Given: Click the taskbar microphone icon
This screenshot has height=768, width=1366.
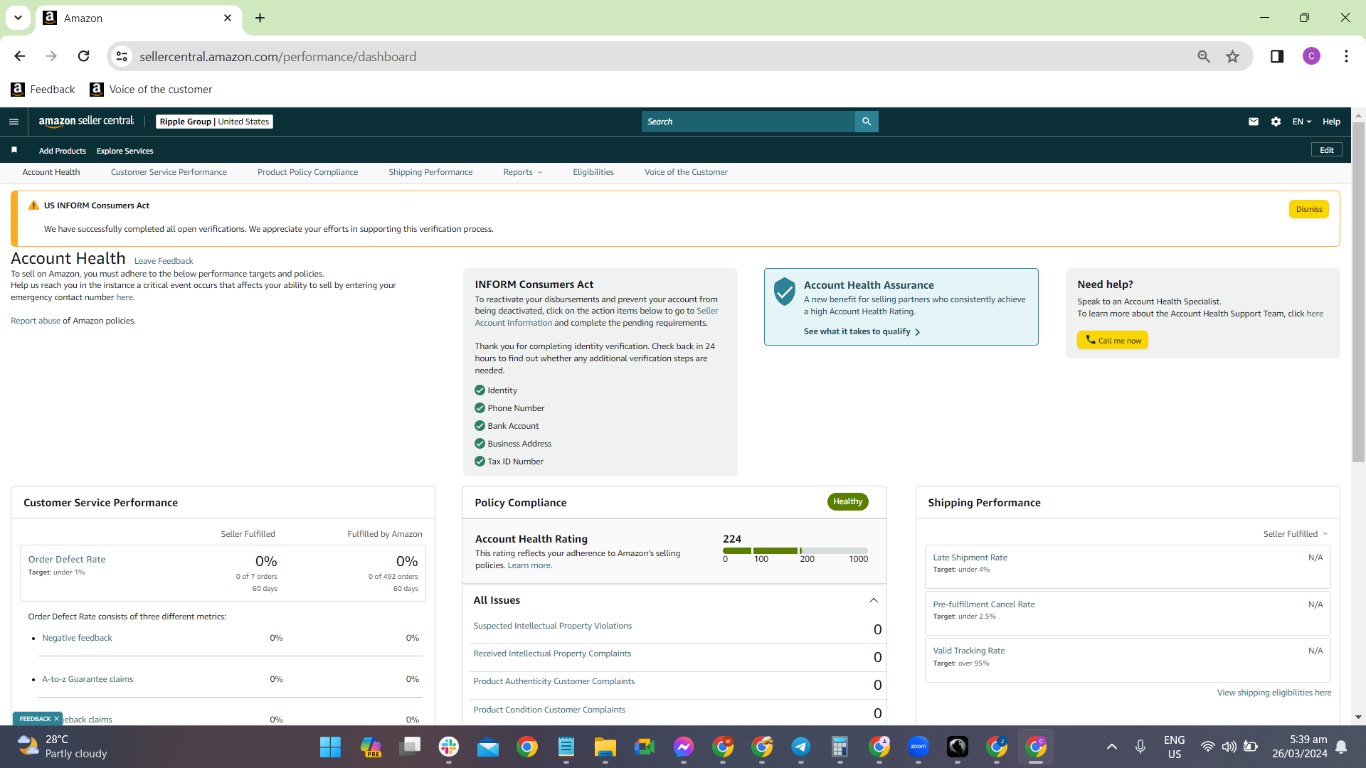Looking at the screenshot, I should (1140, 747).
